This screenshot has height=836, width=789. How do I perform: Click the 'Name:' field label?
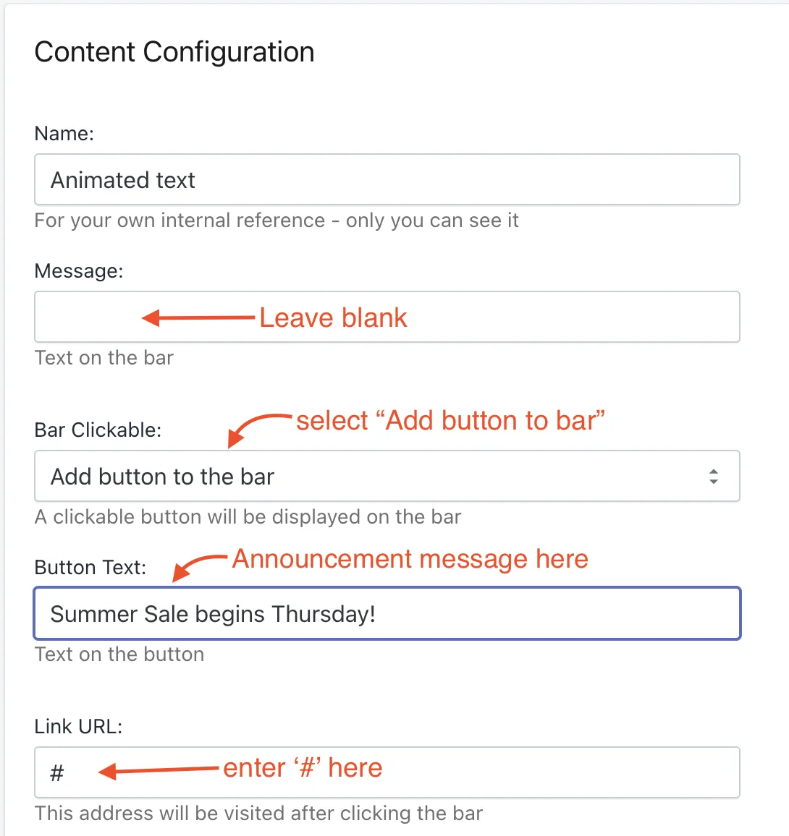click(x=64, y=133)
